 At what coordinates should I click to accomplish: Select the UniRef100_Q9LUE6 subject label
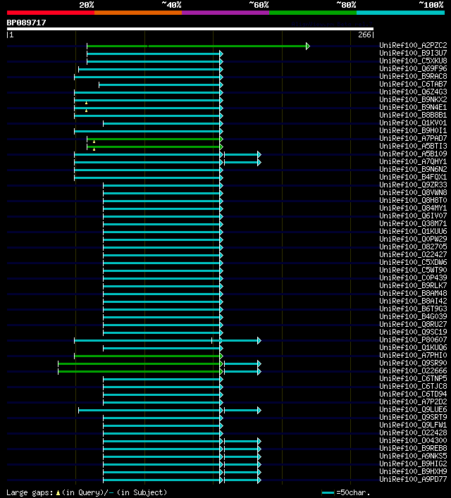413,409
